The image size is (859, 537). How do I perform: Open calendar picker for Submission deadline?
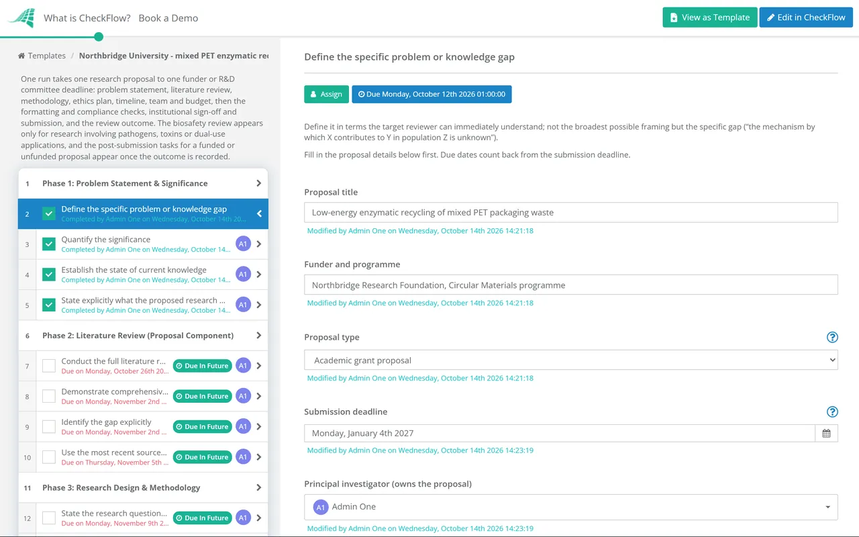(x=826, y=433)
